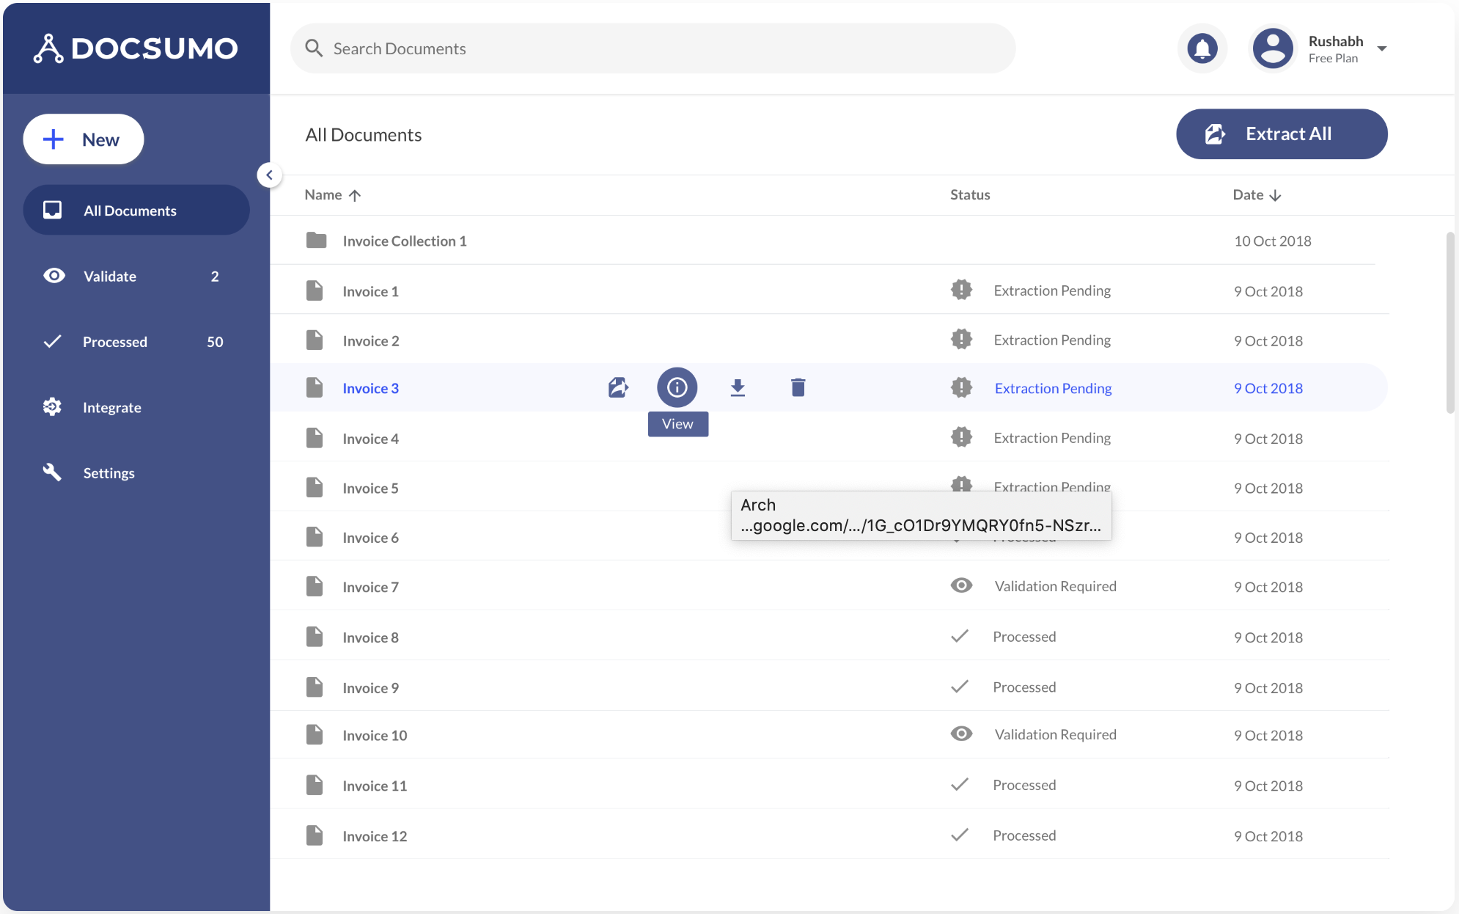Screen dimensions: 1459x914
Task: Download Invoice 3 using the download icon
Action: tap(738, 387)
